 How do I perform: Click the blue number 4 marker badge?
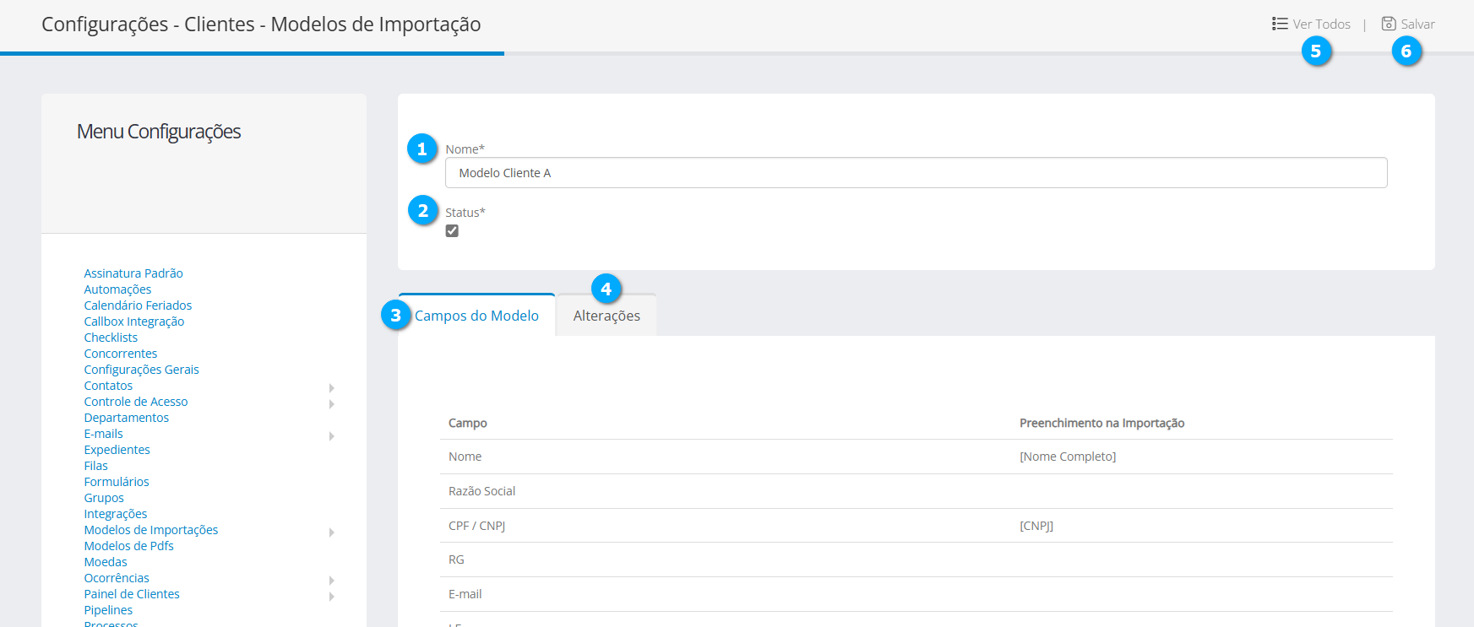[606, 289]
